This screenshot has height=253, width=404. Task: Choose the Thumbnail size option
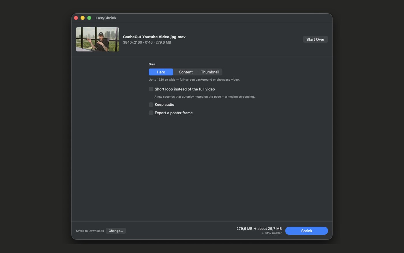(x=210, y=72)
